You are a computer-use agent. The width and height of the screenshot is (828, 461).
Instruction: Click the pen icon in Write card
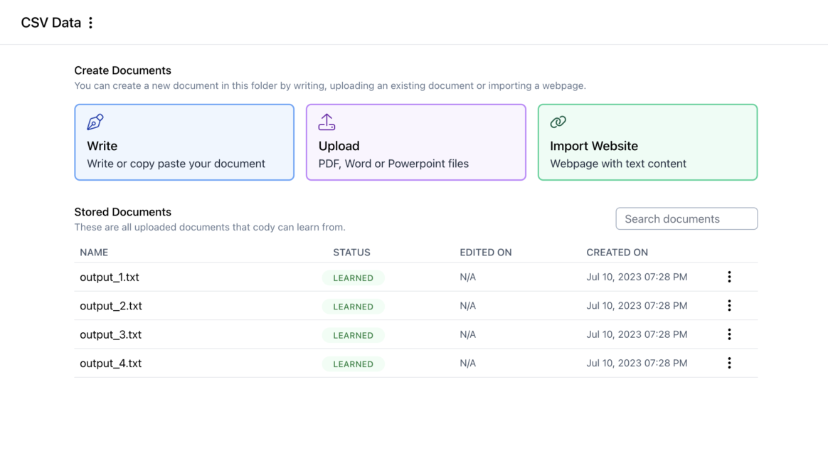95,122
